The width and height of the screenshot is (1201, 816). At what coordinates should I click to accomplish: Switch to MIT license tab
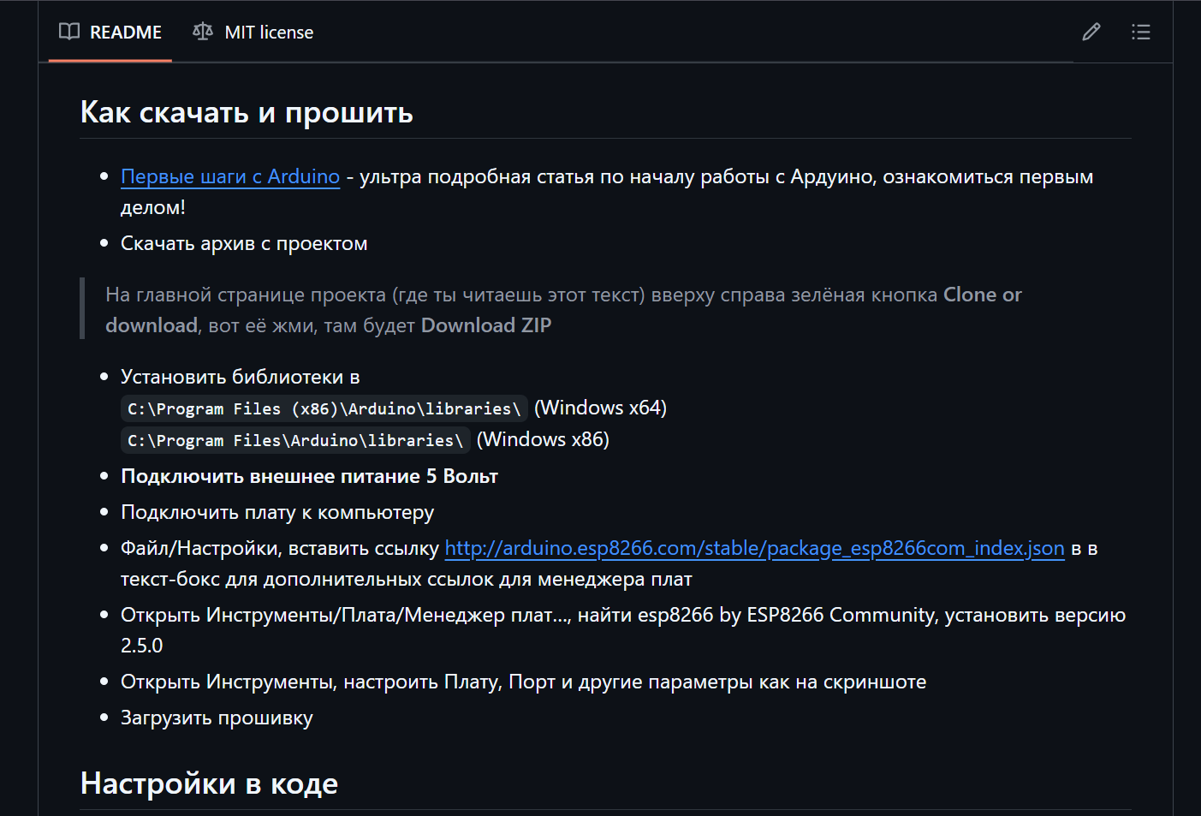click(x=253, y=33)
